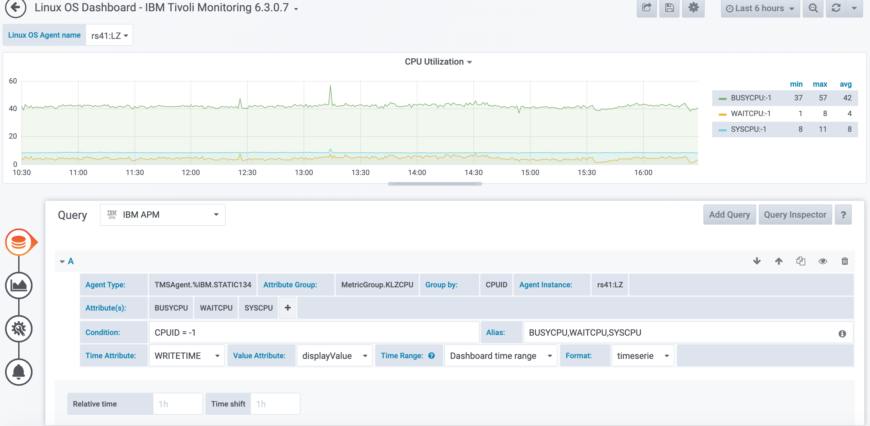Click the SYSCPU:-1 legend color swatch
The height and width of the screenshot is (426, 870).
coord(722,130)
